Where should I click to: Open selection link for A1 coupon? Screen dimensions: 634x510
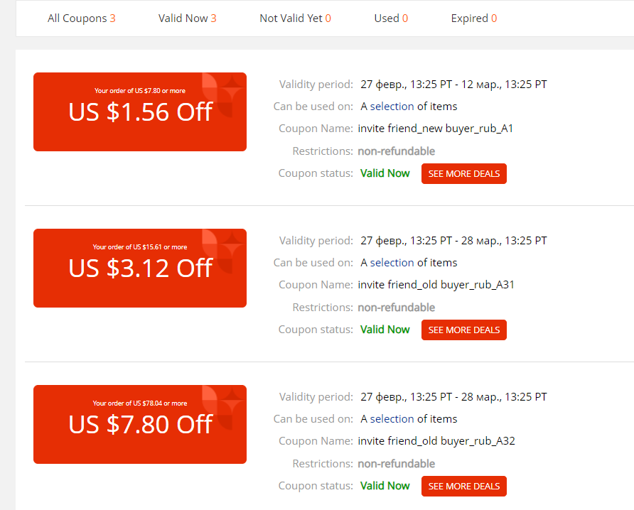392,107
